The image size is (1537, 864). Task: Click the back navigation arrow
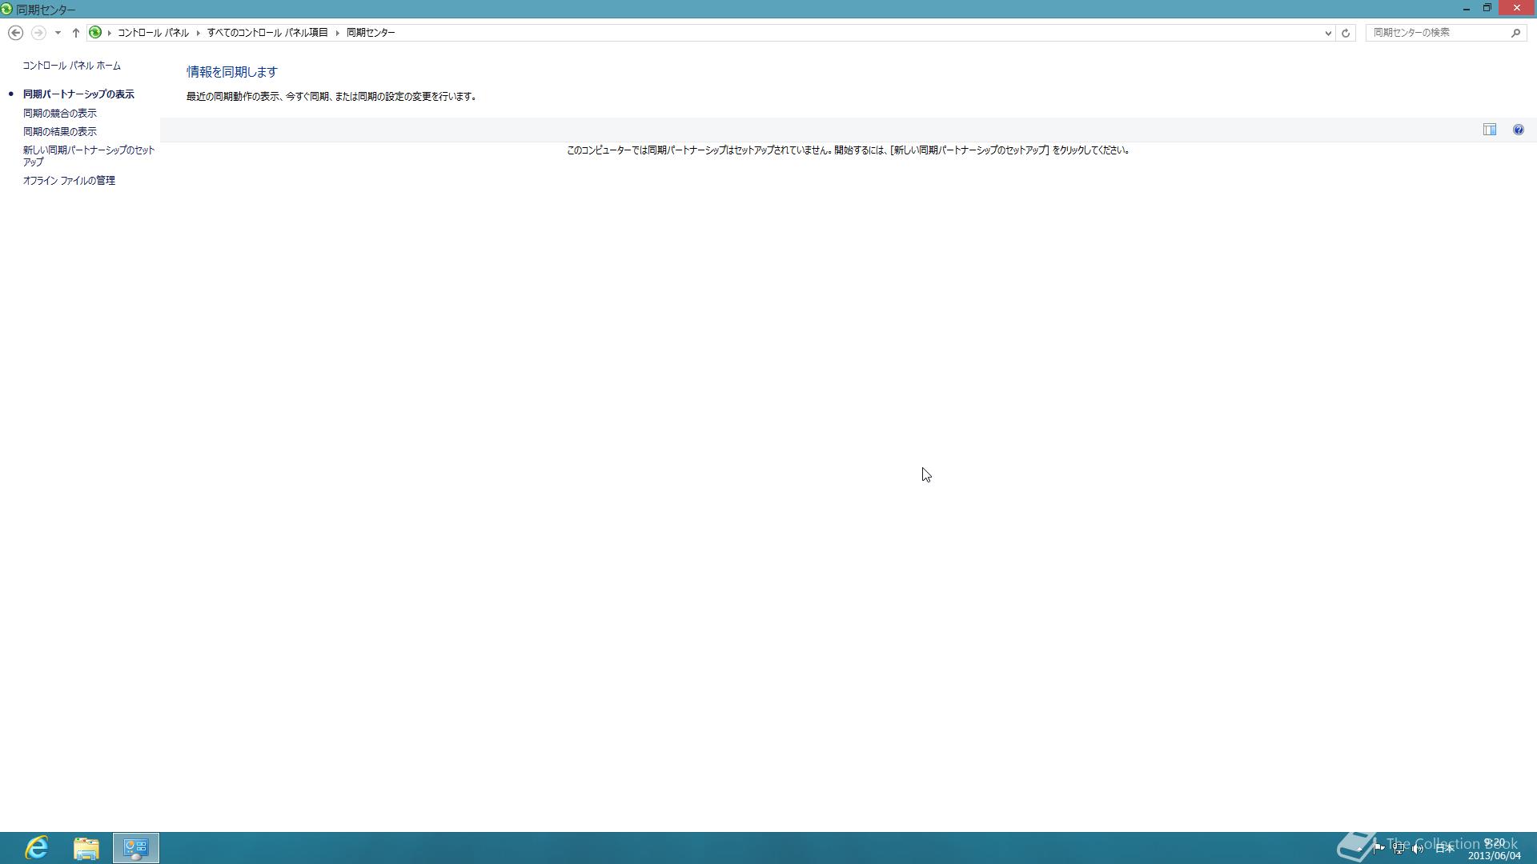[15, 33]
